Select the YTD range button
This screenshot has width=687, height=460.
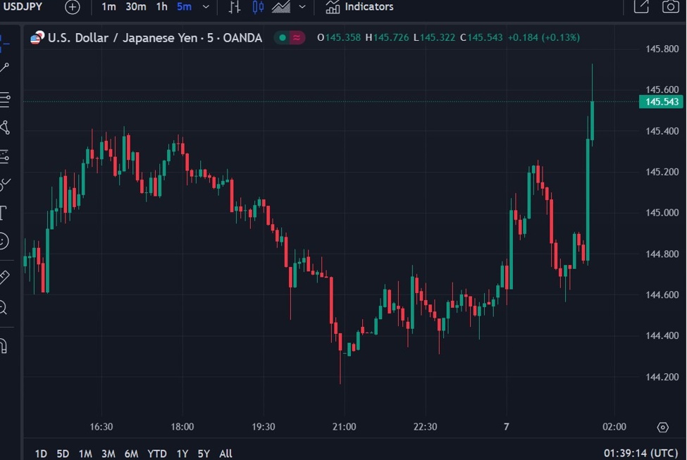(x=156, y=454)
